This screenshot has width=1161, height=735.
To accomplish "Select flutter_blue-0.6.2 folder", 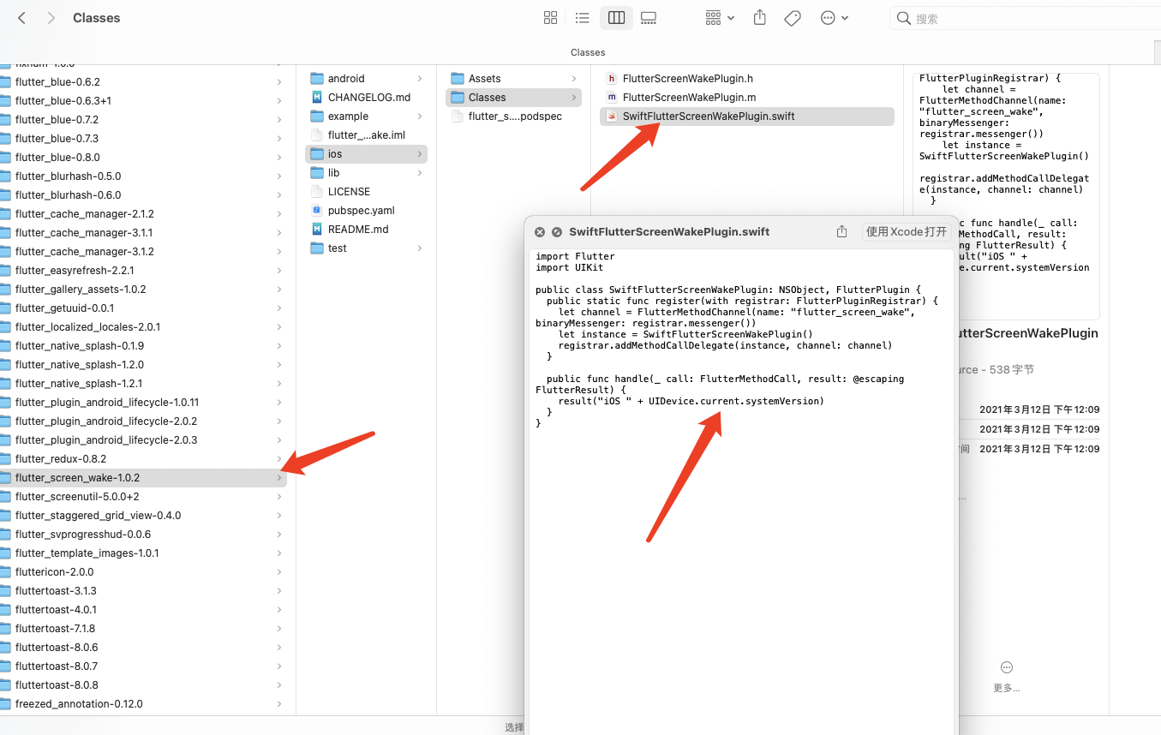I will pos(143,82).
